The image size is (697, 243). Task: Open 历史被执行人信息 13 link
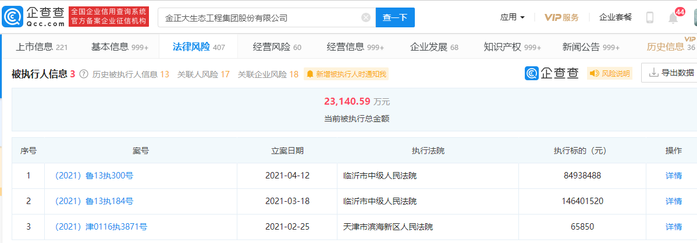click(x=131, y=74)
